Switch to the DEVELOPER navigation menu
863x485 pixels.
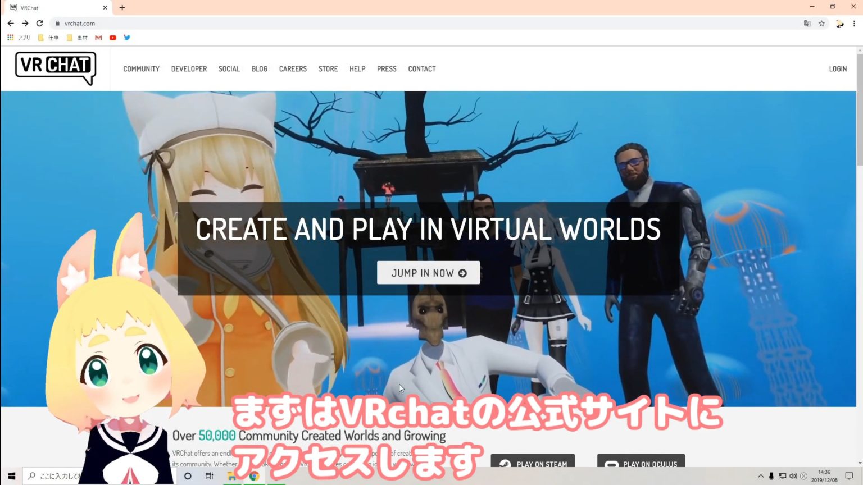tap(189, 68)
